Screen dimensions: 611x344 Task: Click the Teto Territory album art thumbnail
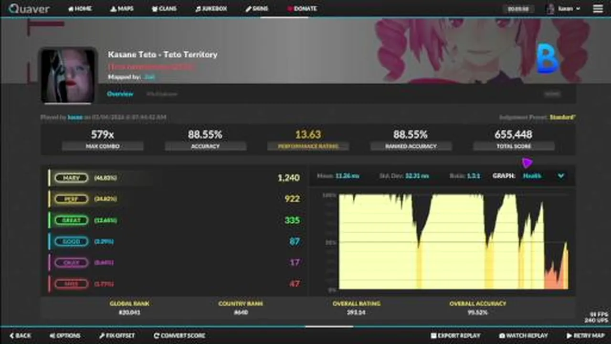point(68,75)
